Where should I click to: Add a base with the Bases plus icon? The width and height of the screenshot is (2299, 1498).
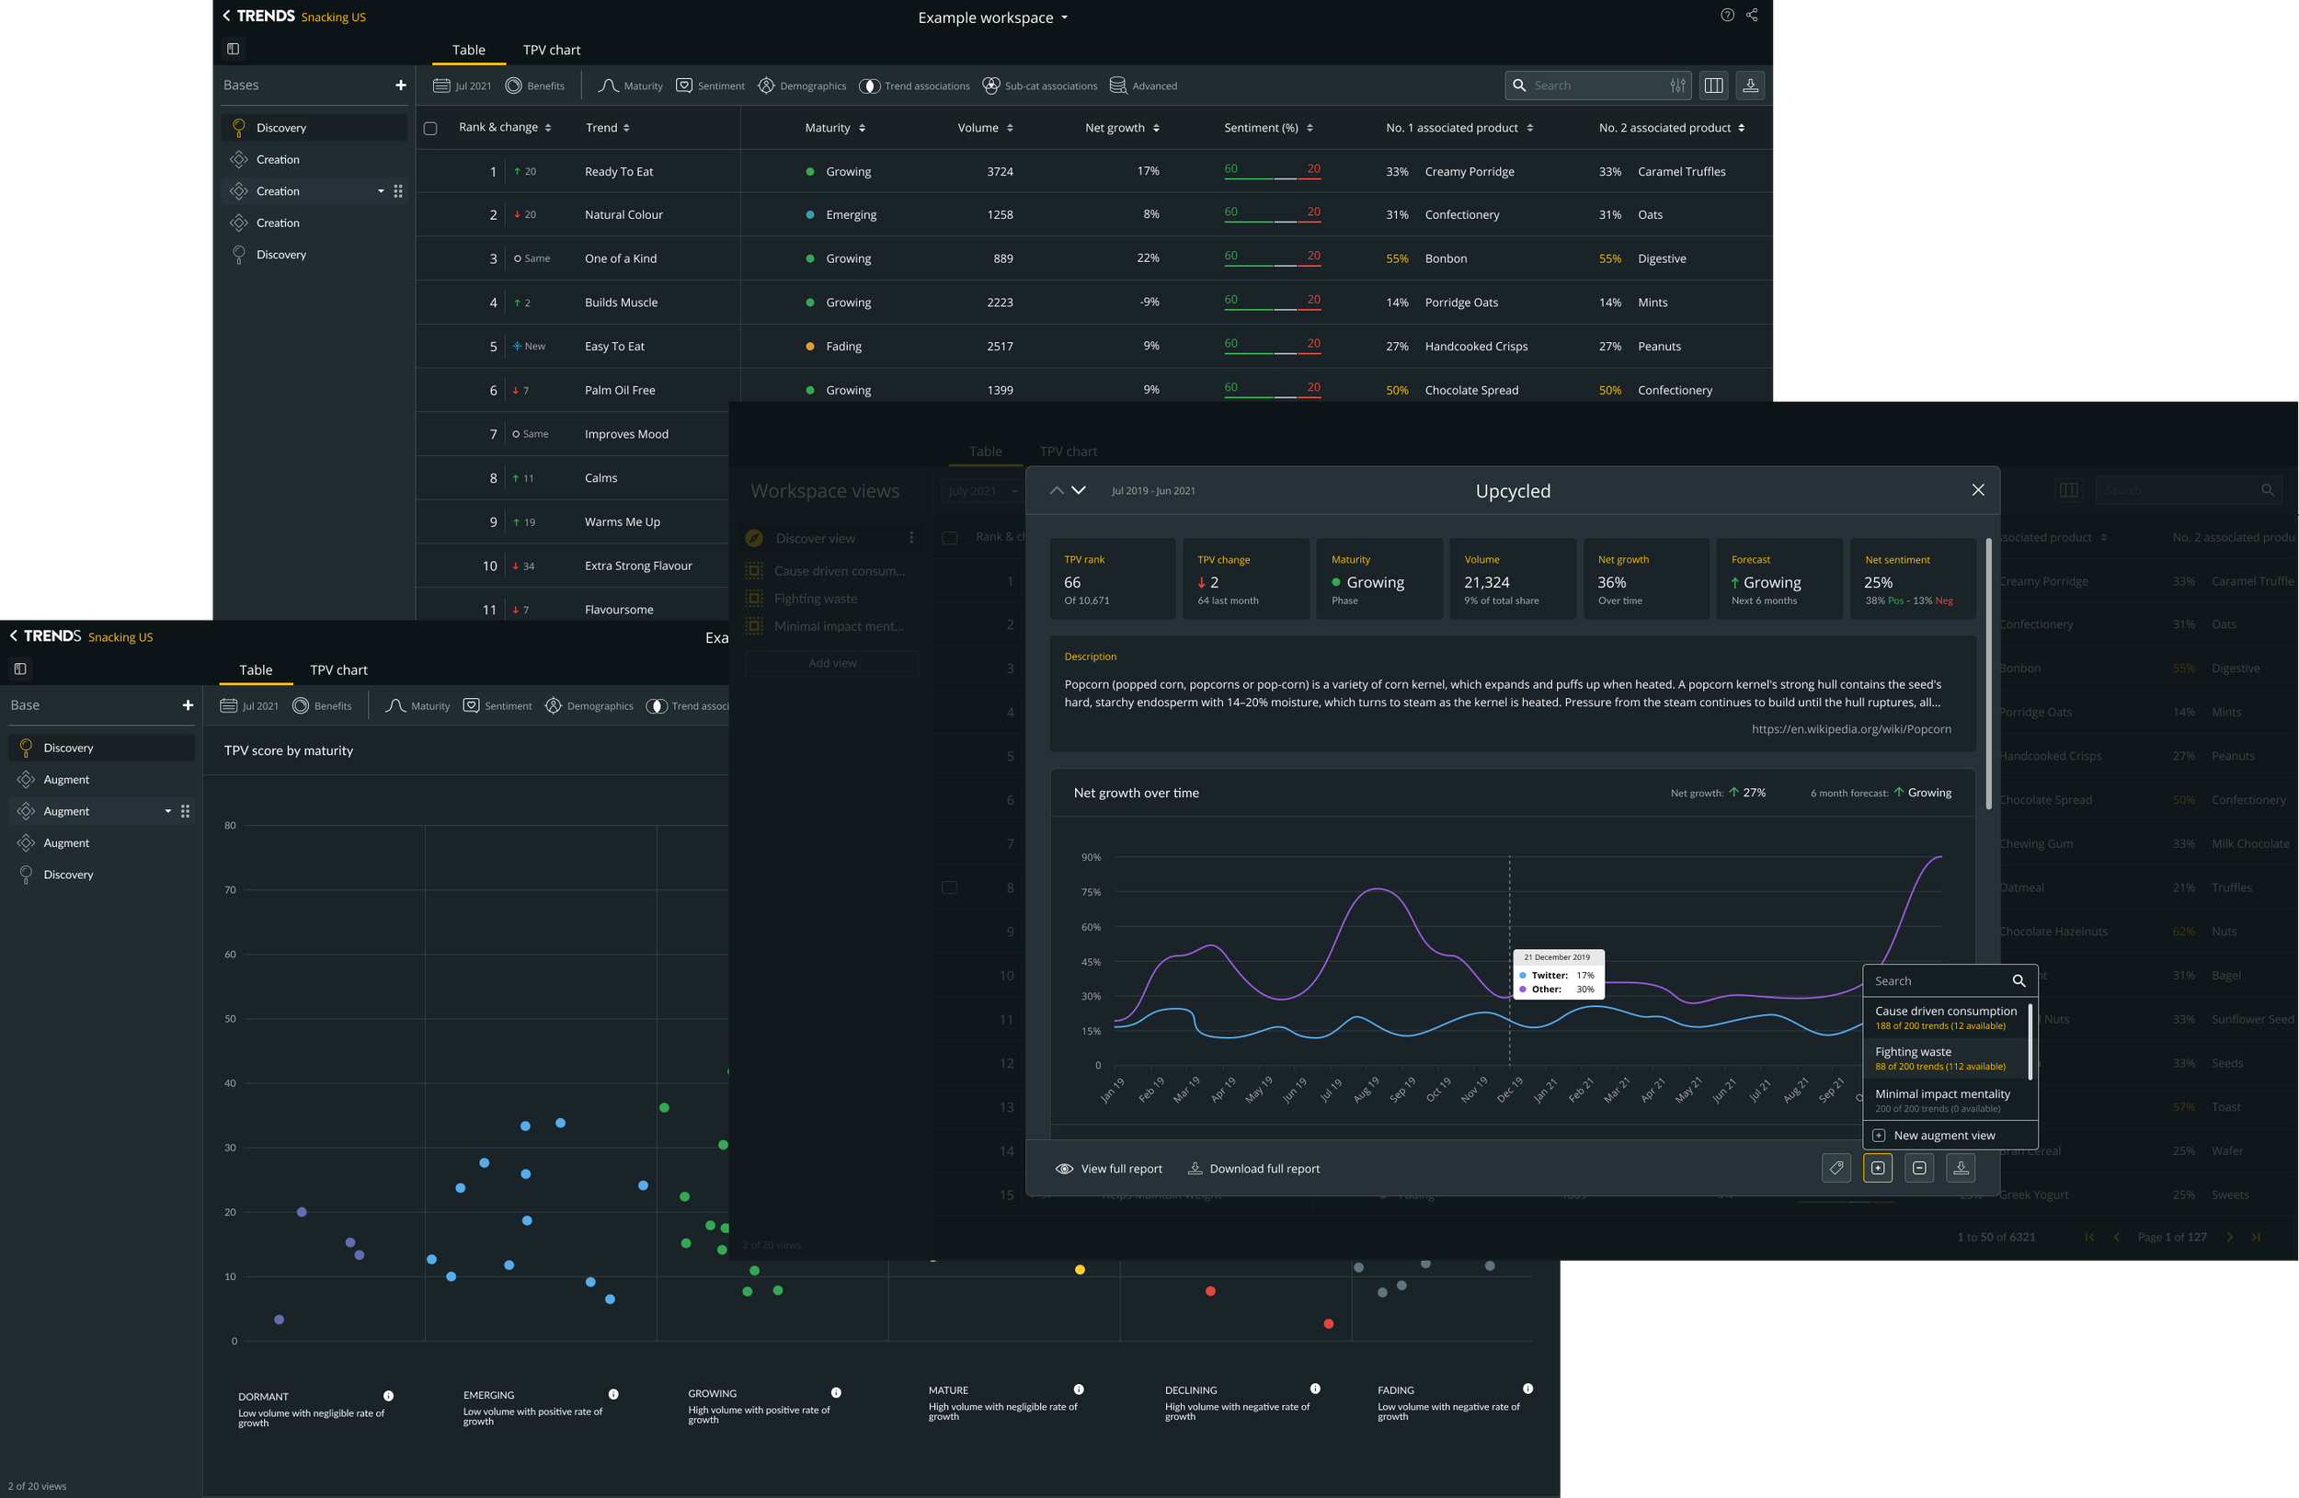point(400,85)
